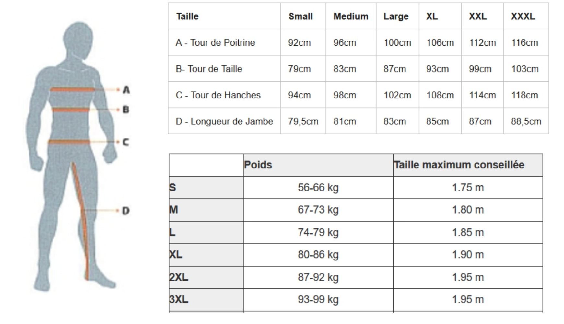This screenshot has height=324, width=564.
Task: Click the orange waist band on the figure
Action: (71, 110)
